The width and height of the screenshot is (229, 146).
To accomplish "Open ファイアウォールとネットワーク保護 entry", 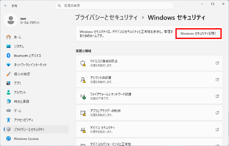I will [x=149, y=96].
